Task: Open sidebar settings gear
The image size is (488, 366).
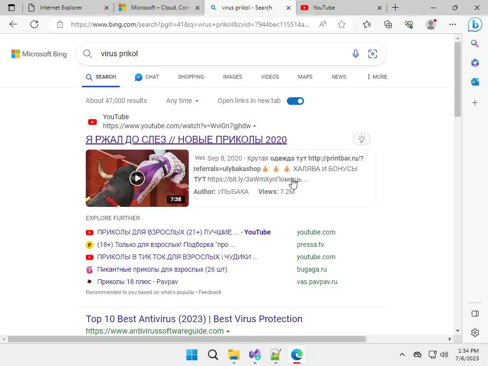Action: pyautogui.click(x=475, y=333)
